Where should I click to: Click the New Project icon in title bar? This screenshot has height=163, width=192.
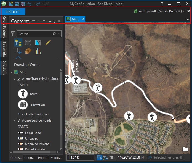(x=11, y=4)
